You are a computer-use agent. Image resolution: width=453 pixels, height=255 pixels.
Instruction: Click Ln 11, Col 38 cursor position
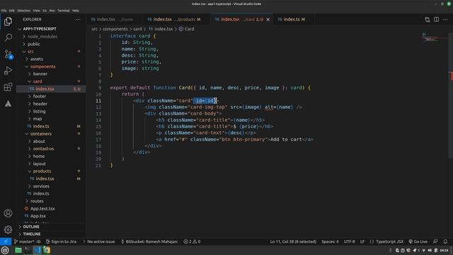tap(293, 242)
